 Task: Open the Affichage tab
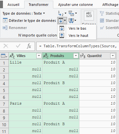point(110,5)
